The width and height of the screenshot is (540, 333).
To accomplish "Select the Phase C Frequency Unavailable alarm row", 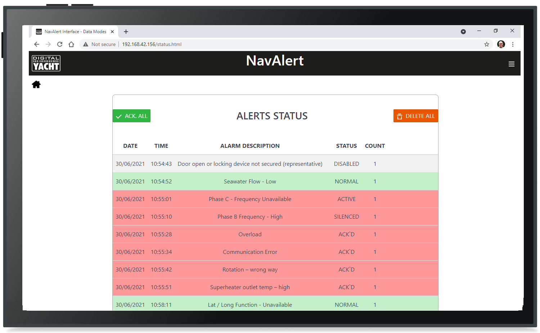I will pyautogui.click(x=250, y=199).
